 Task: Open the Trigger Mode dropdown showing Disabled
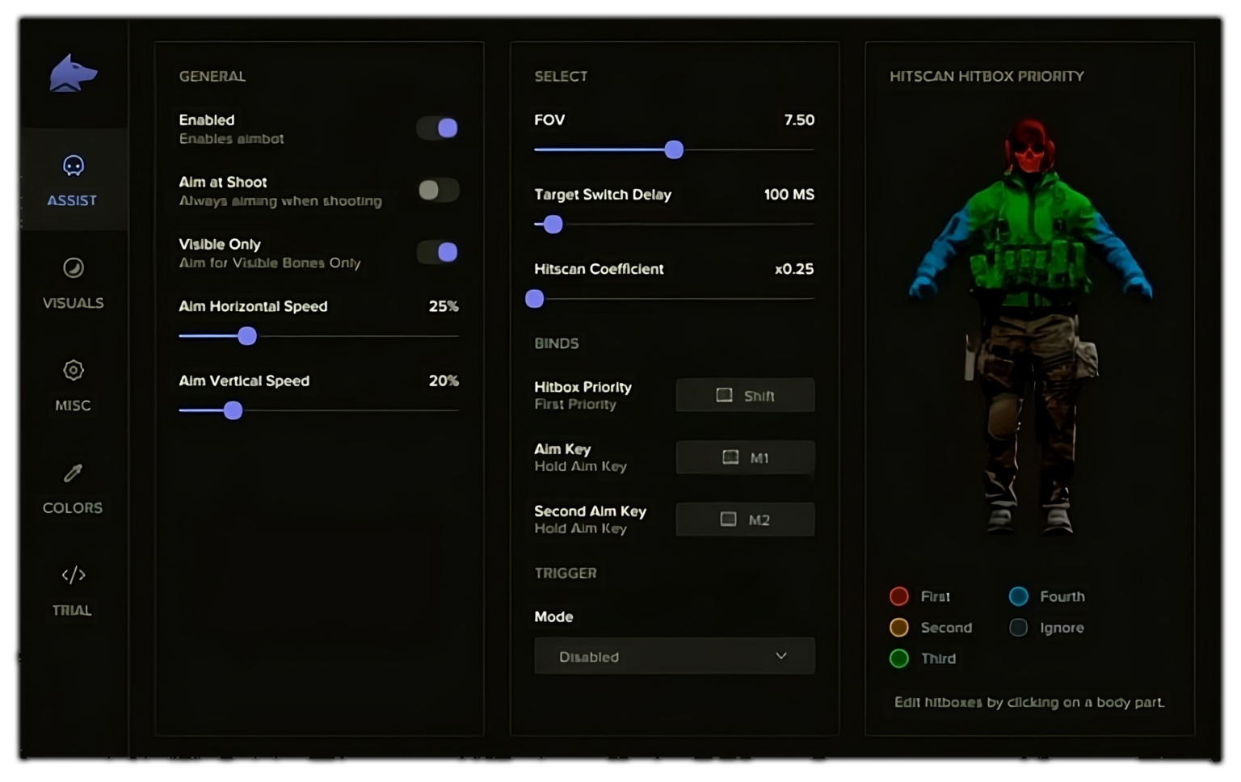675,656
